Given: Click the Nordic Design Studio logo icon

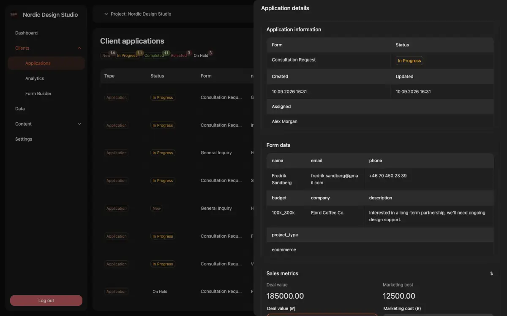Looking at the screenshot, I should (x=14, y=14).
